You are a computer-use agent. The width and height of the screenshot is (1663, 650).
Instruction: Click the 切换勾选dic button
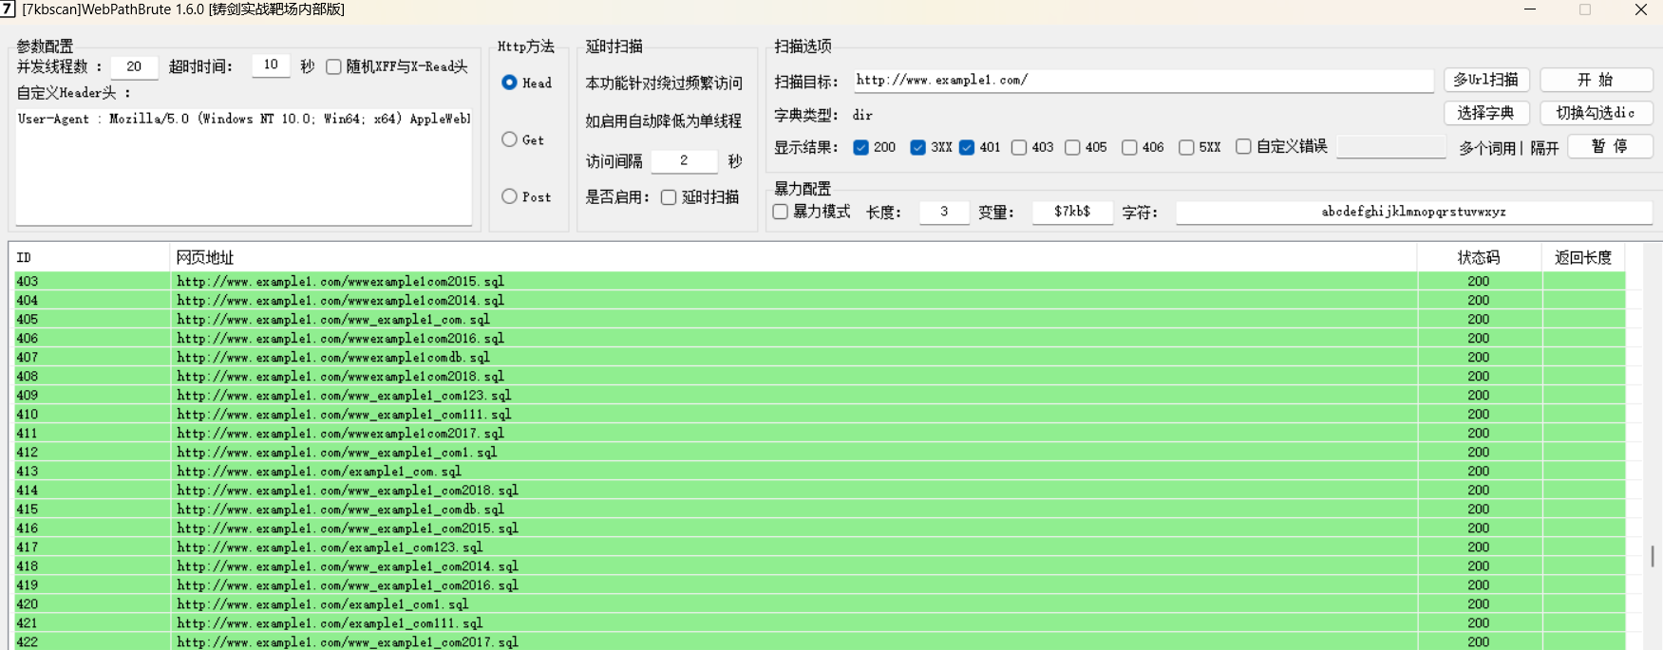coord(1596,113)
